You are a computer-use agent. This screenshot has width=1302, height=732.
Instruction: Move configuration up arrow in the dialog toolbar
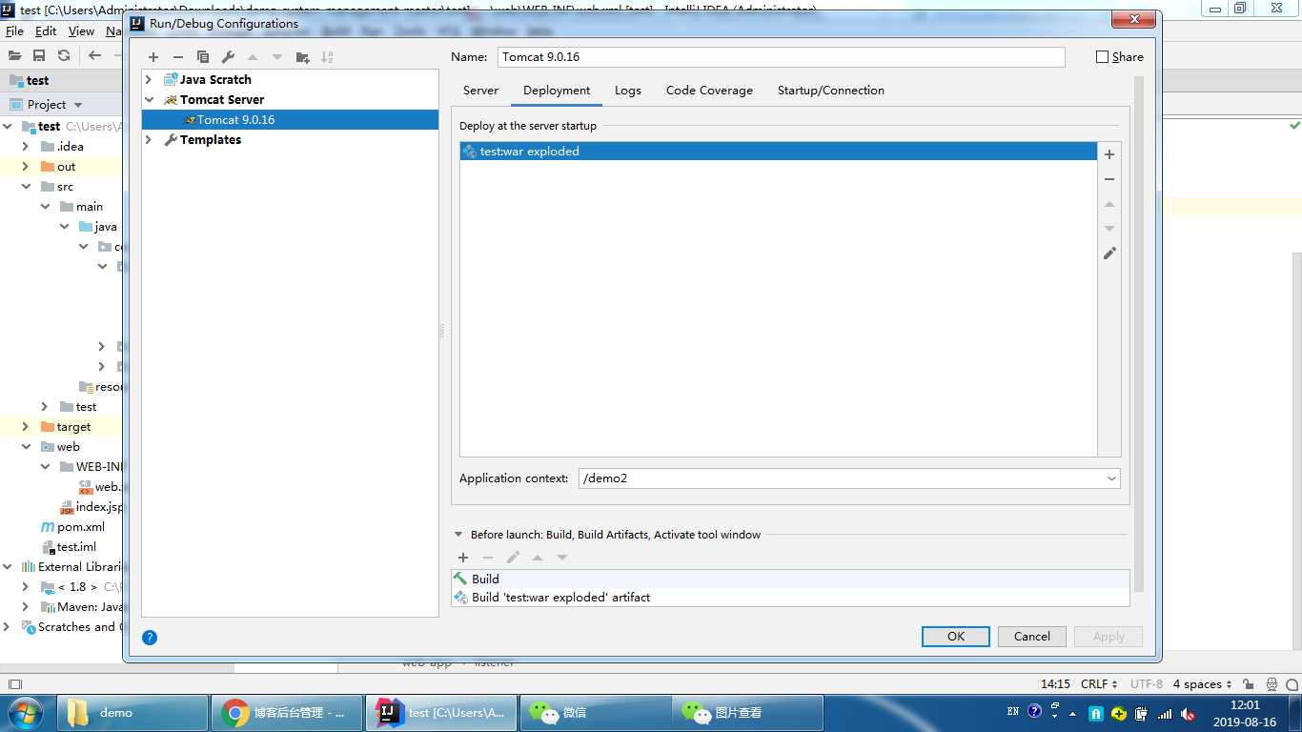pos(253,57)
